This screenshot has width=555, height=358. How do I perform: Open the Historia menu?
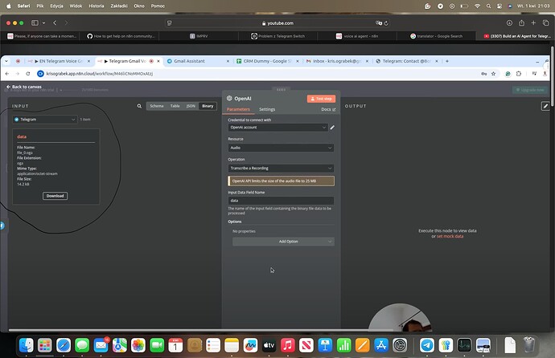point(97,6)
